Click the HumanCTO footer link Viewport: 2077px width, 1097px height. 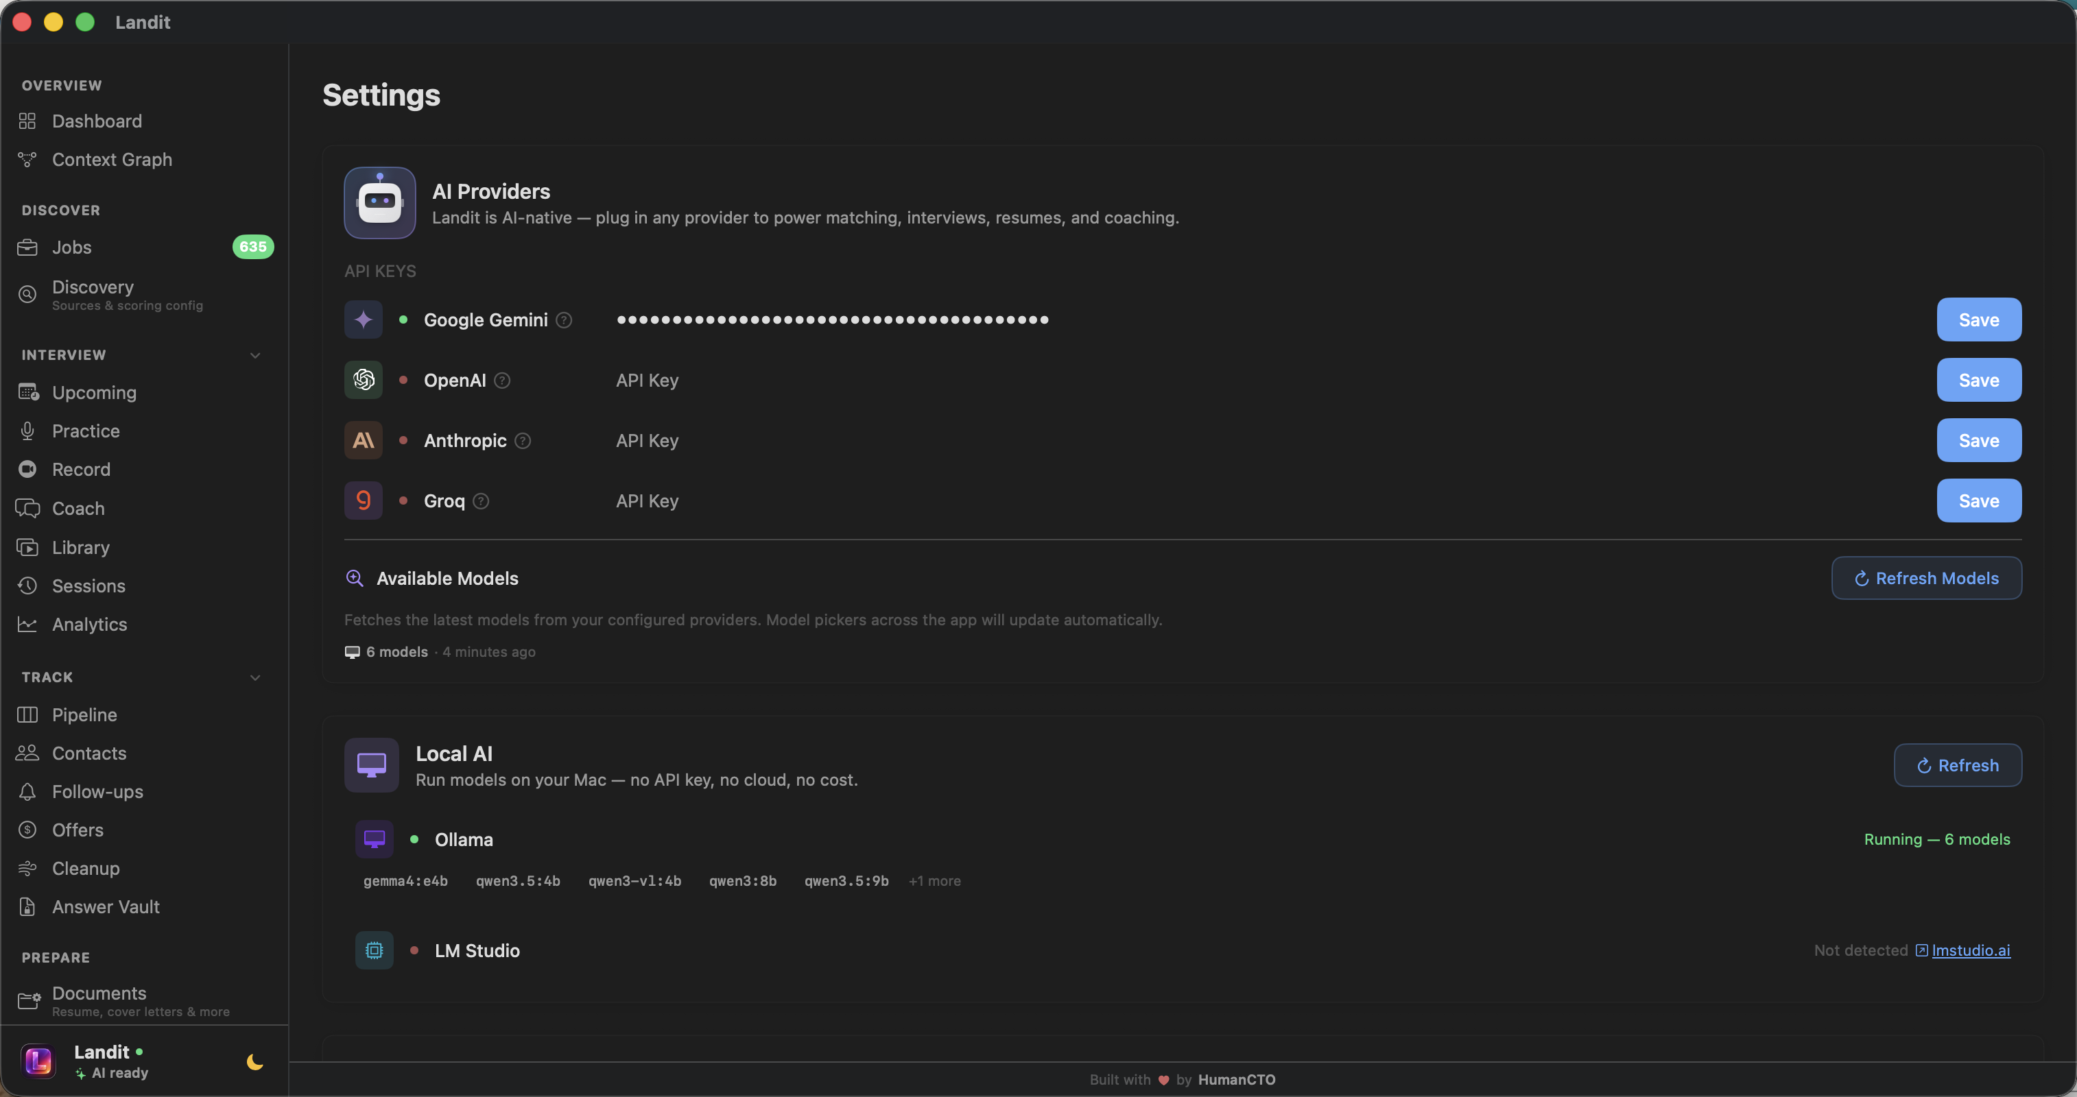tap(1236, 1080)
